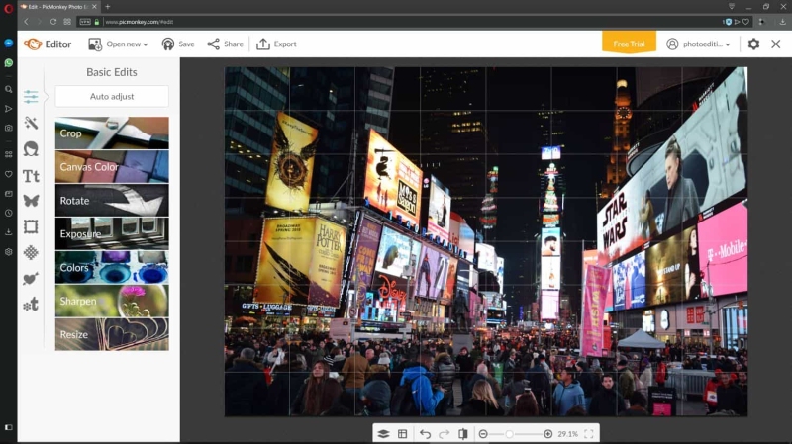The height and width of the screenshot is (444, 792).
Task: Open bookmarks heart in Opera sidebar
Action: point(8,174)
